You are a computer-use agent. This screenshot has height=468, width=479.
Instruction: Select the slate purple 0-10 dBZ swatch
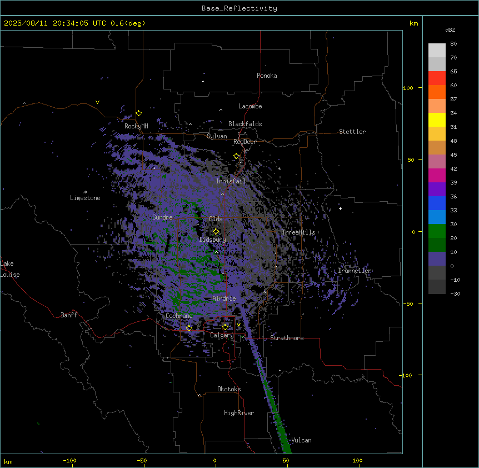pyautogui.click(x=437, y=259)
